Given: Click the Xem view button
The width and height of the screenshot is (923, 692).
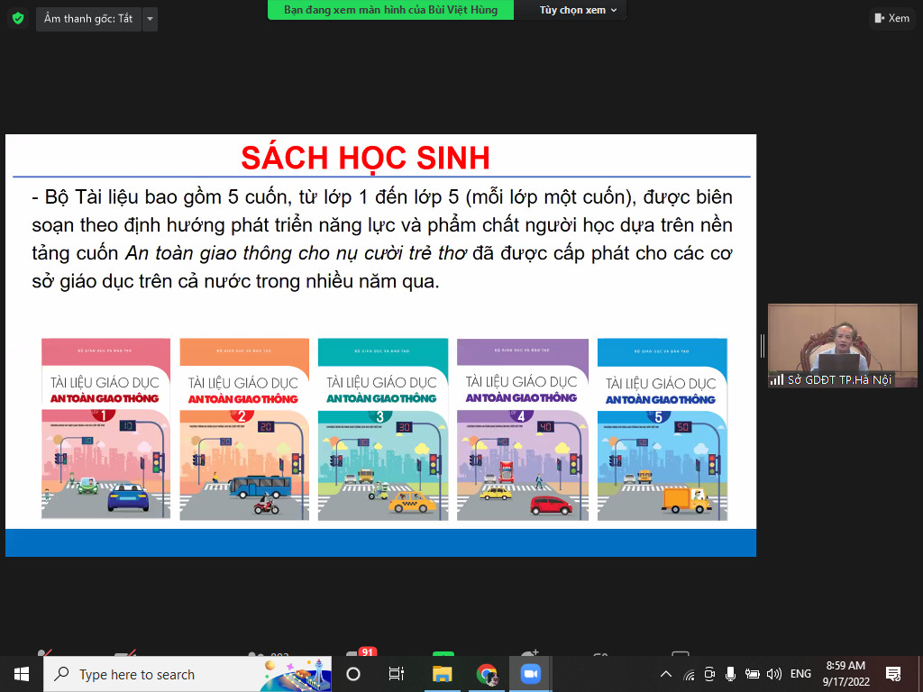Looking at the screenshot, I should 891,18.
